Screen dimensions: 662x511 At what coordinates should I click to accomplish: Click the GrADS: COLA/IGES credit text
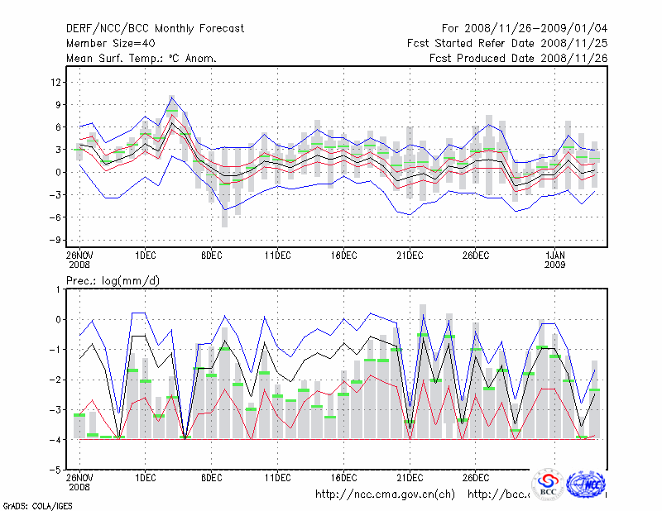(x=36, y=504)
